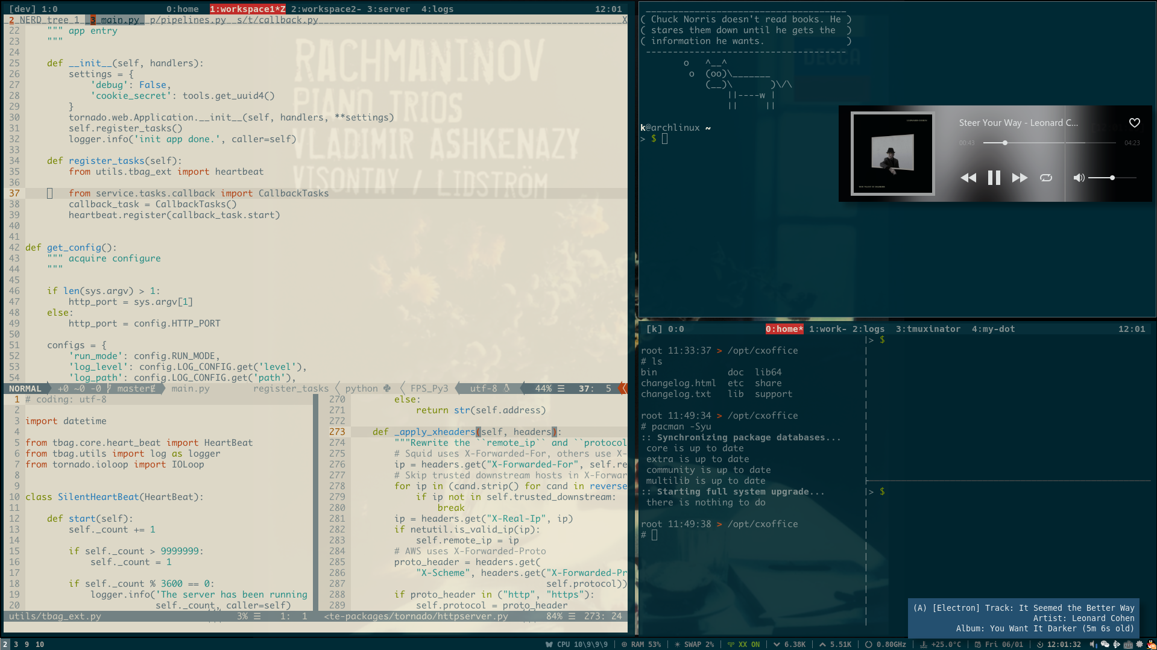Skip to previous track in music player

(968, 178)
